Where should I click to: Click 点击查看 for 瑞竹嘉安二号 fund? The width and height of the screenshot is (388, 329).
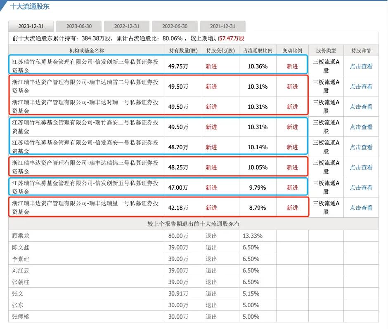pos(361,127)
